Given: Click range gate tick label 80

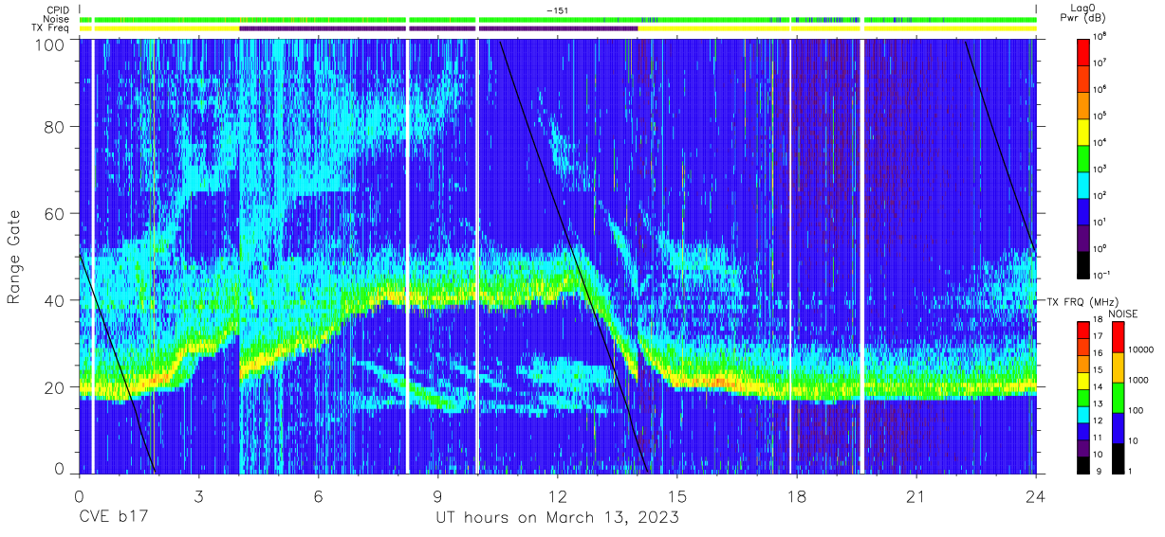Looking at the screenshot, I should pos(53,127).
